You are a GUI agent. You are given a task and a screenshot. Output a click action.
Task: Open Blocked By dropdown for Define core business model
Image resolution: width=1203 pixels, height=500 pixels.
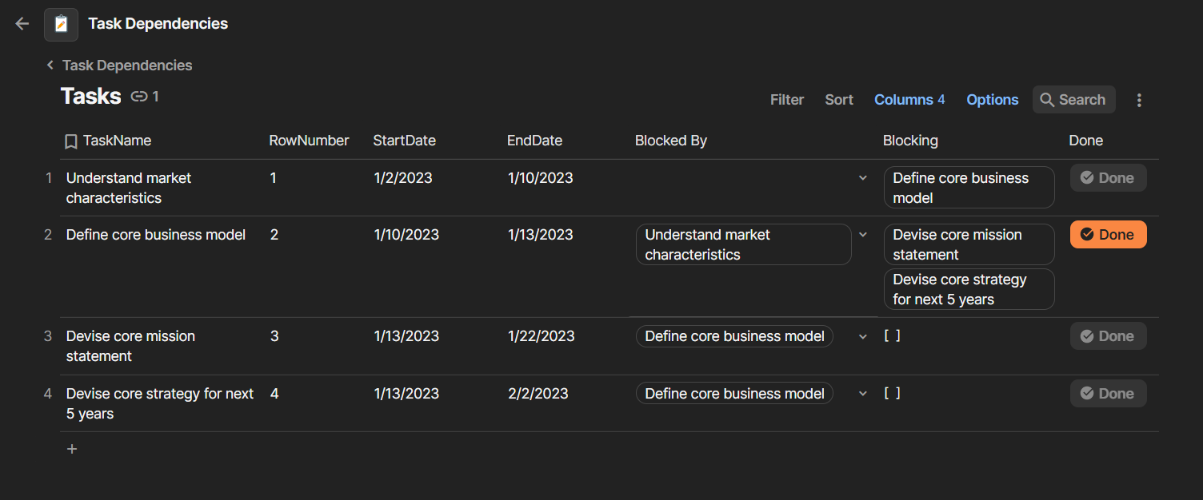point(863,235)
